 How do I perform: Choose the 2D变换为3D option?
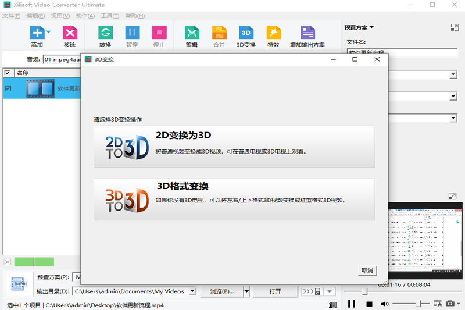(x=234, y=147)
